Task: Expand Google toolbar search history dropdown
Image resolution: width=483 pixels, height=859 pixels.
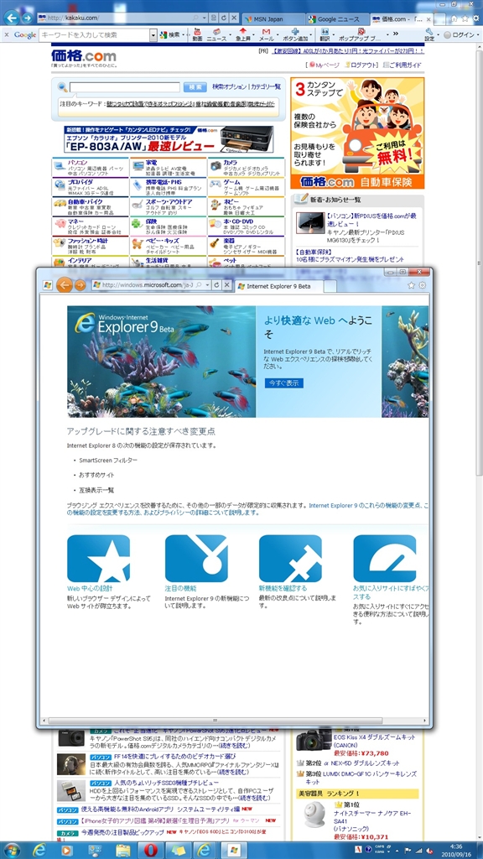Action: 153,34
